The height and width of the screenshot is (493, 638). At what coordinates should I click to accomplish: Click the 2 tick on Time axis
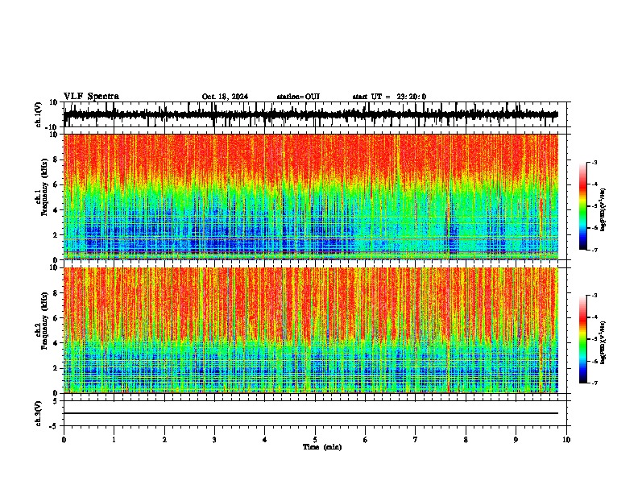pyautogui.click(x=164, y=440)
